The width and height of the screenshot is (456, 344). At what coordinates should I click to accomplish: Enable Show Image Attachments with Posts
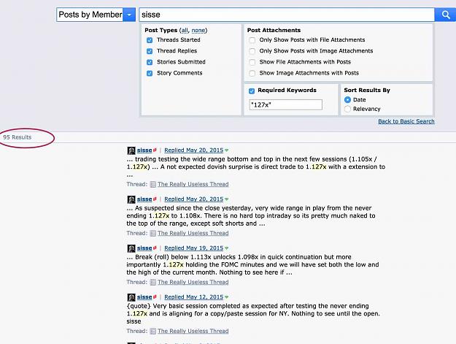[x=252, y=73]
